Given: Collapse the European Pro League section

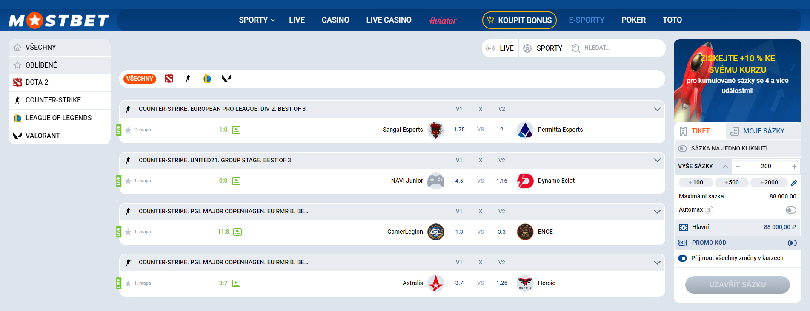Looking at the screenshot, I should pyautogui.click(x=657, y=109).
